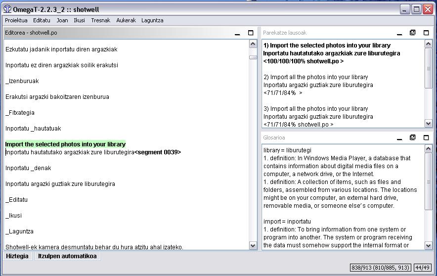Undock the Parekatze lausoak pane
The image size is (437, 276).
pyautogui.click(x=413, y=33)
